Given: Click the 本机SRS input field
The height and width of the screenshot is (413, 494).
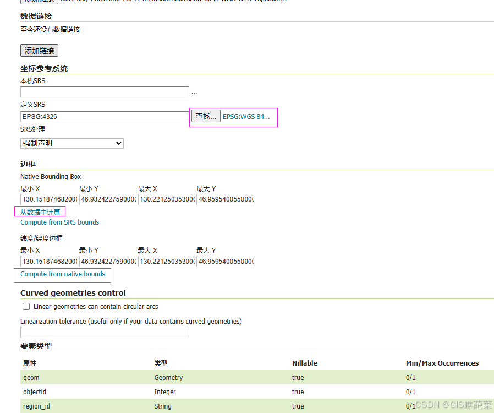Looking at the screenshot, I should (105, 92).
